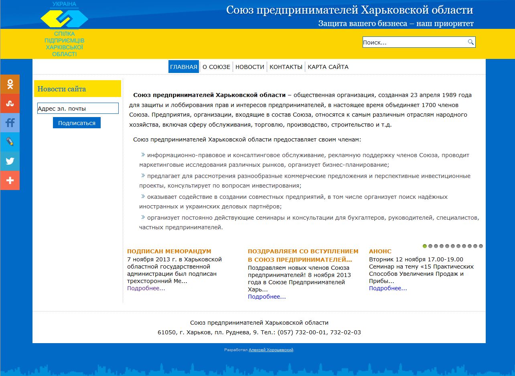Open КАРТА САЙТА in the menu

[x=328, y=67]
